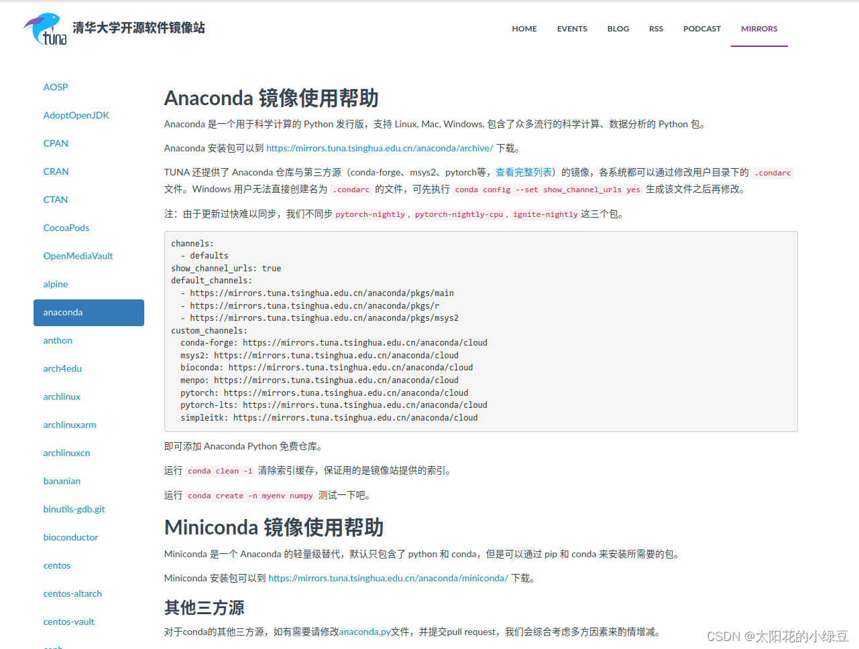The height and width of the screenshot is (649, 859).
Task: Click the default_channels: config line
Action: [211, 280]
